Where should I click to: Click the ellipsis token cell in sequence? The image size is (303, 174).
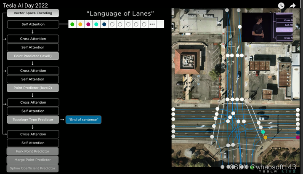click(x=152, y=24)
